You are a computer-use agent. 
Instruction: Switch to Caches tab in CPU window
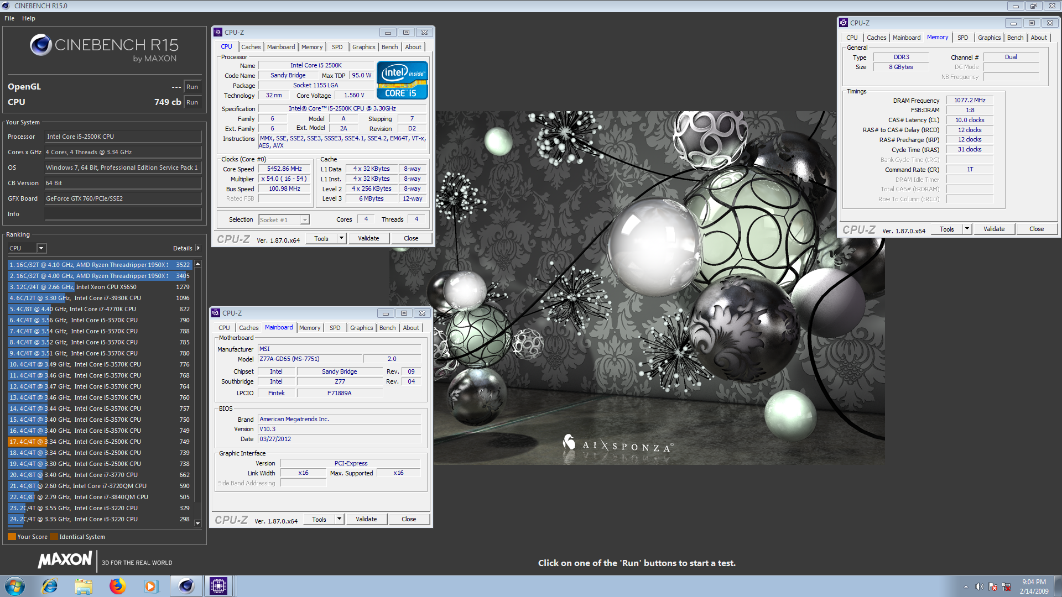point(251,47)
